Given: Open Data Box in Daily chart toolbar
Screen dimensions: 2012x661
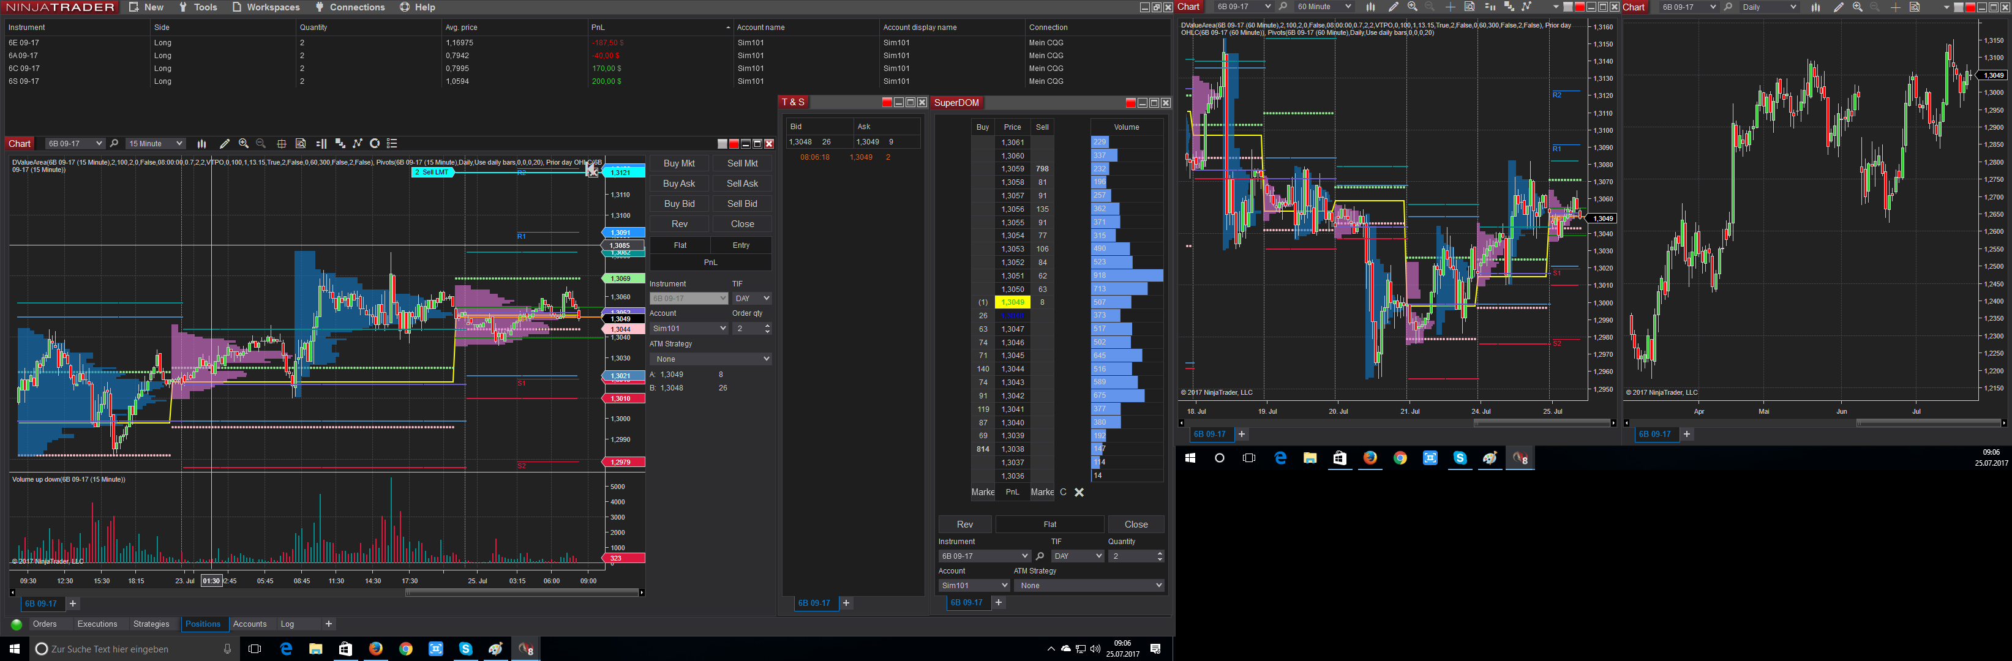Looking at the screenshot, I should click(1915, 7).
